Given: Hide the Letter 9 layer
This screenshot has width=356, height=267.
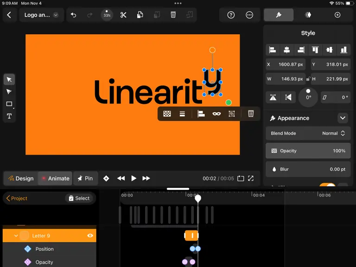Looking at the screenshot, I should coord(90,235).
